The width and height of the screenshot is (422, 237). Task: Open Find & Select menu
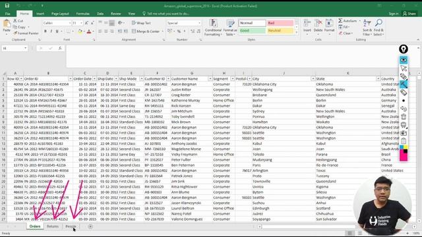[x=378, y=28]
